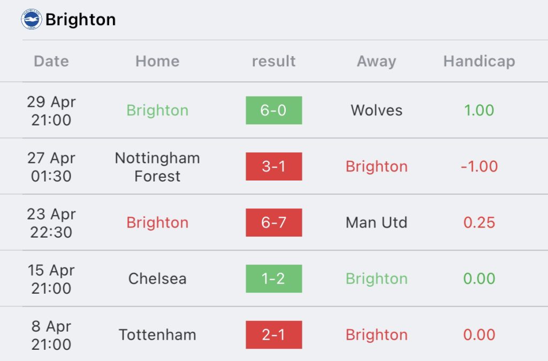Open the 3-1 red result badge
The height and width of the screenshot is (361, 548).
click(273, 167)
